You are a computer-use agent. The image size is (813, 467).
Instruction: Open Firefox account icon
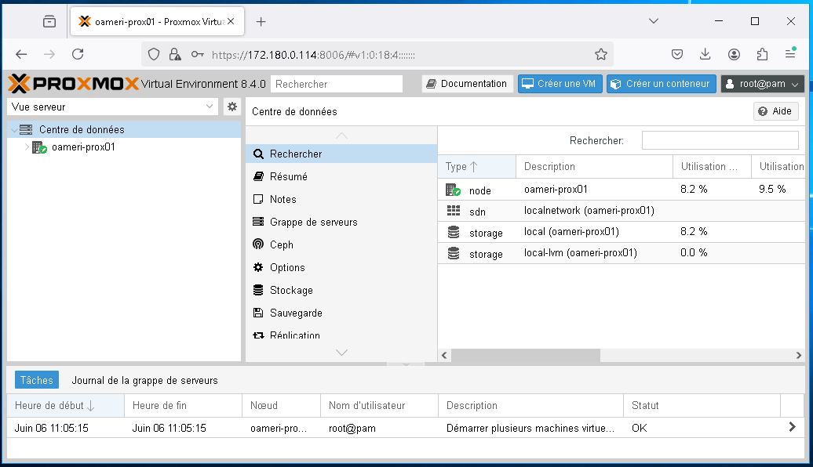tap(734, 54)
